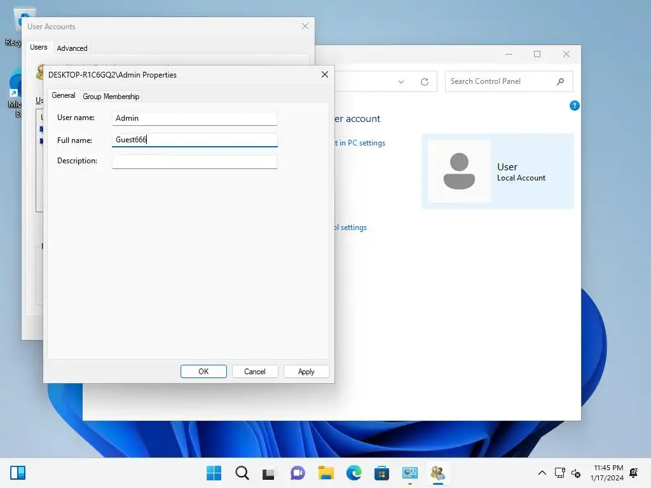The height and width of the screenshot is (488, 651).
Task: Open notifications bell icon
Action: tap(634, 473)
